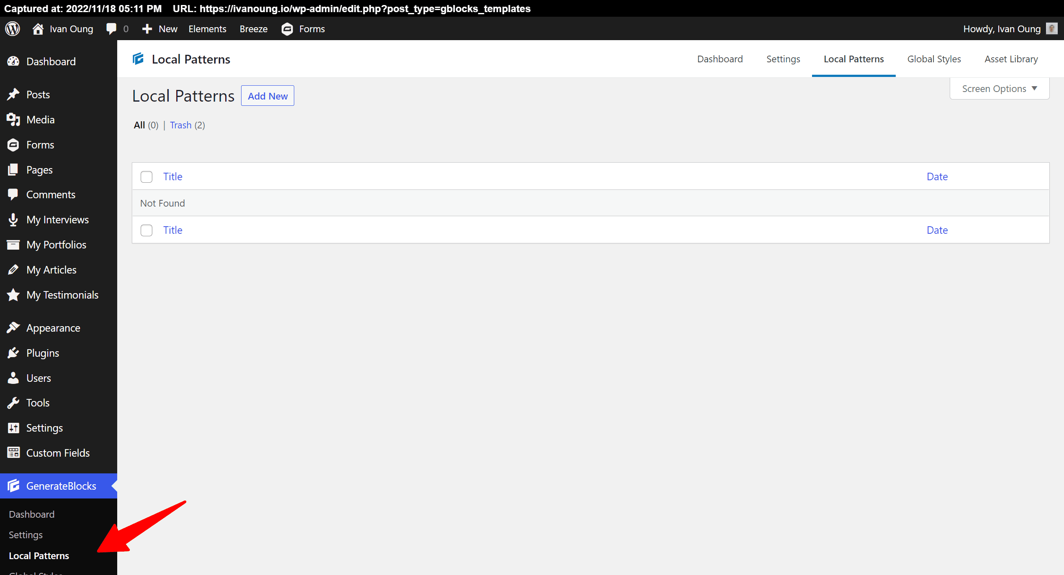Open the Global Styles tab
This screenshot has width=1064, height=575.
tap(934, 59)
